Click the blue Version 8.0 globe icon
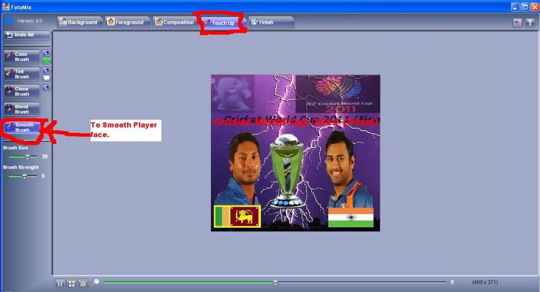The image size is (540, 292). coord(9,21)
